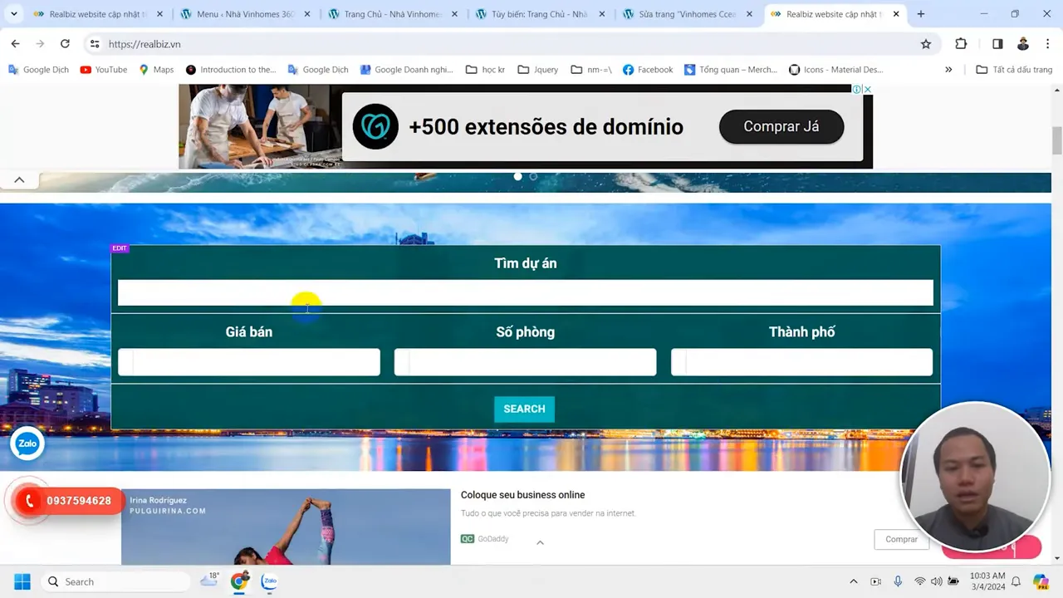1063x598 pixels.
Task: Open the Chrome three-dot menu
Action: (1047, 44)
